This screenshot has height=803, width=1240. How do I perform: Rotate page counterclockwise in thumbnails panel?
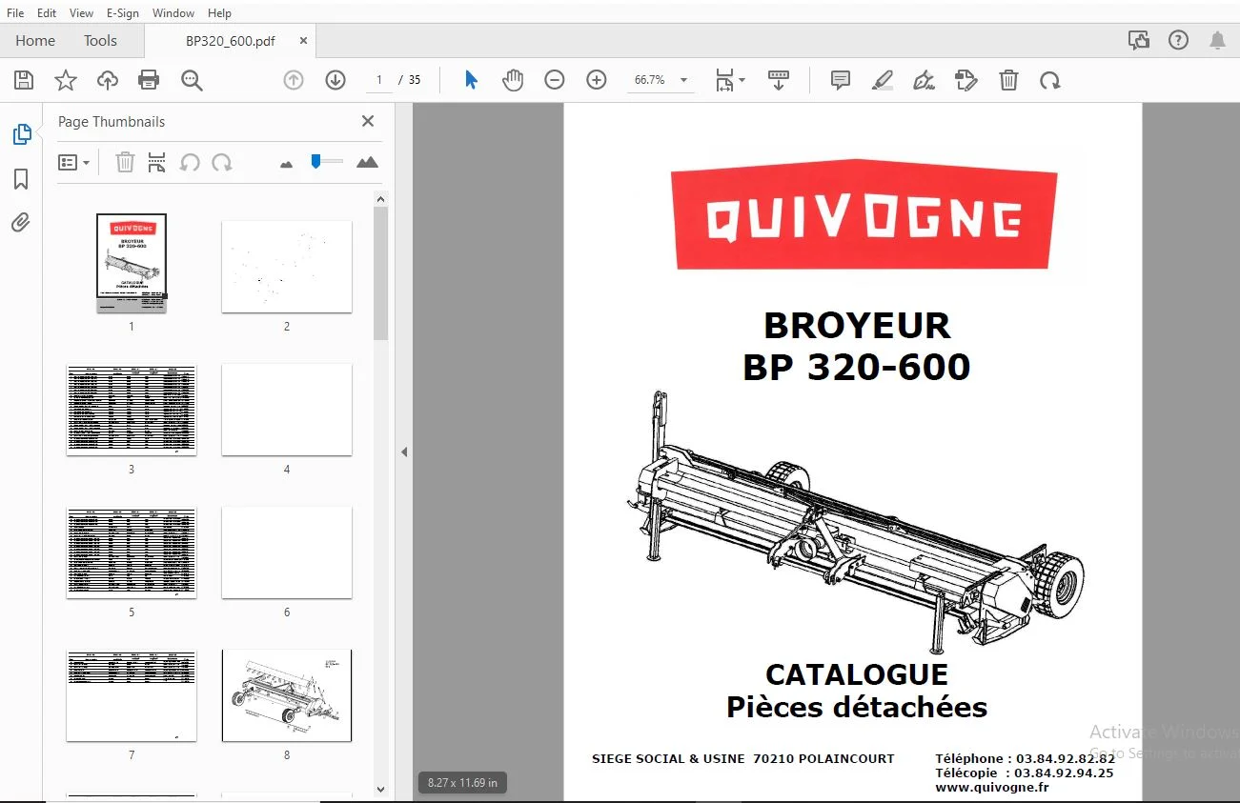click(190, 163)
